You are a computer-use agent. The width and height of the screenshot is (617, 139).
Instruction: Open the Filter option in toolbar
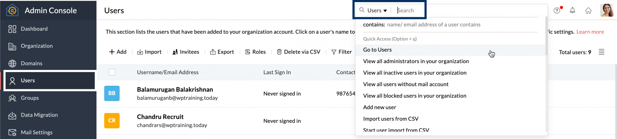342,52
